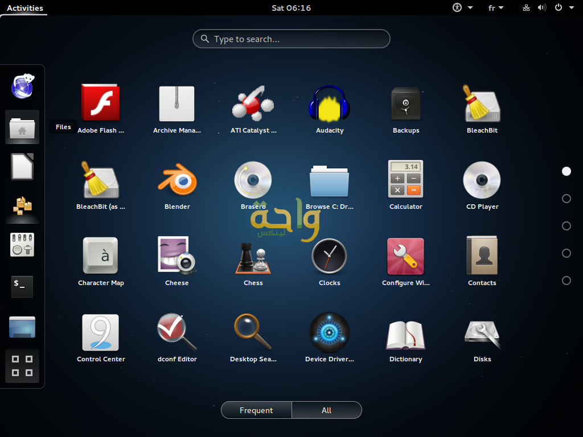Launch the blank document icon in dash
Screen dimensions: 583x437
click(22, 167)
